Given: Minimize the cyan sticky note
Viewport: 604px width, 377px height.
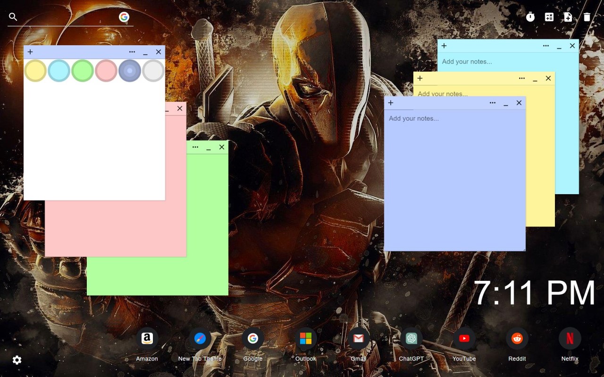Looking at the screenshot, I should 559,47.
